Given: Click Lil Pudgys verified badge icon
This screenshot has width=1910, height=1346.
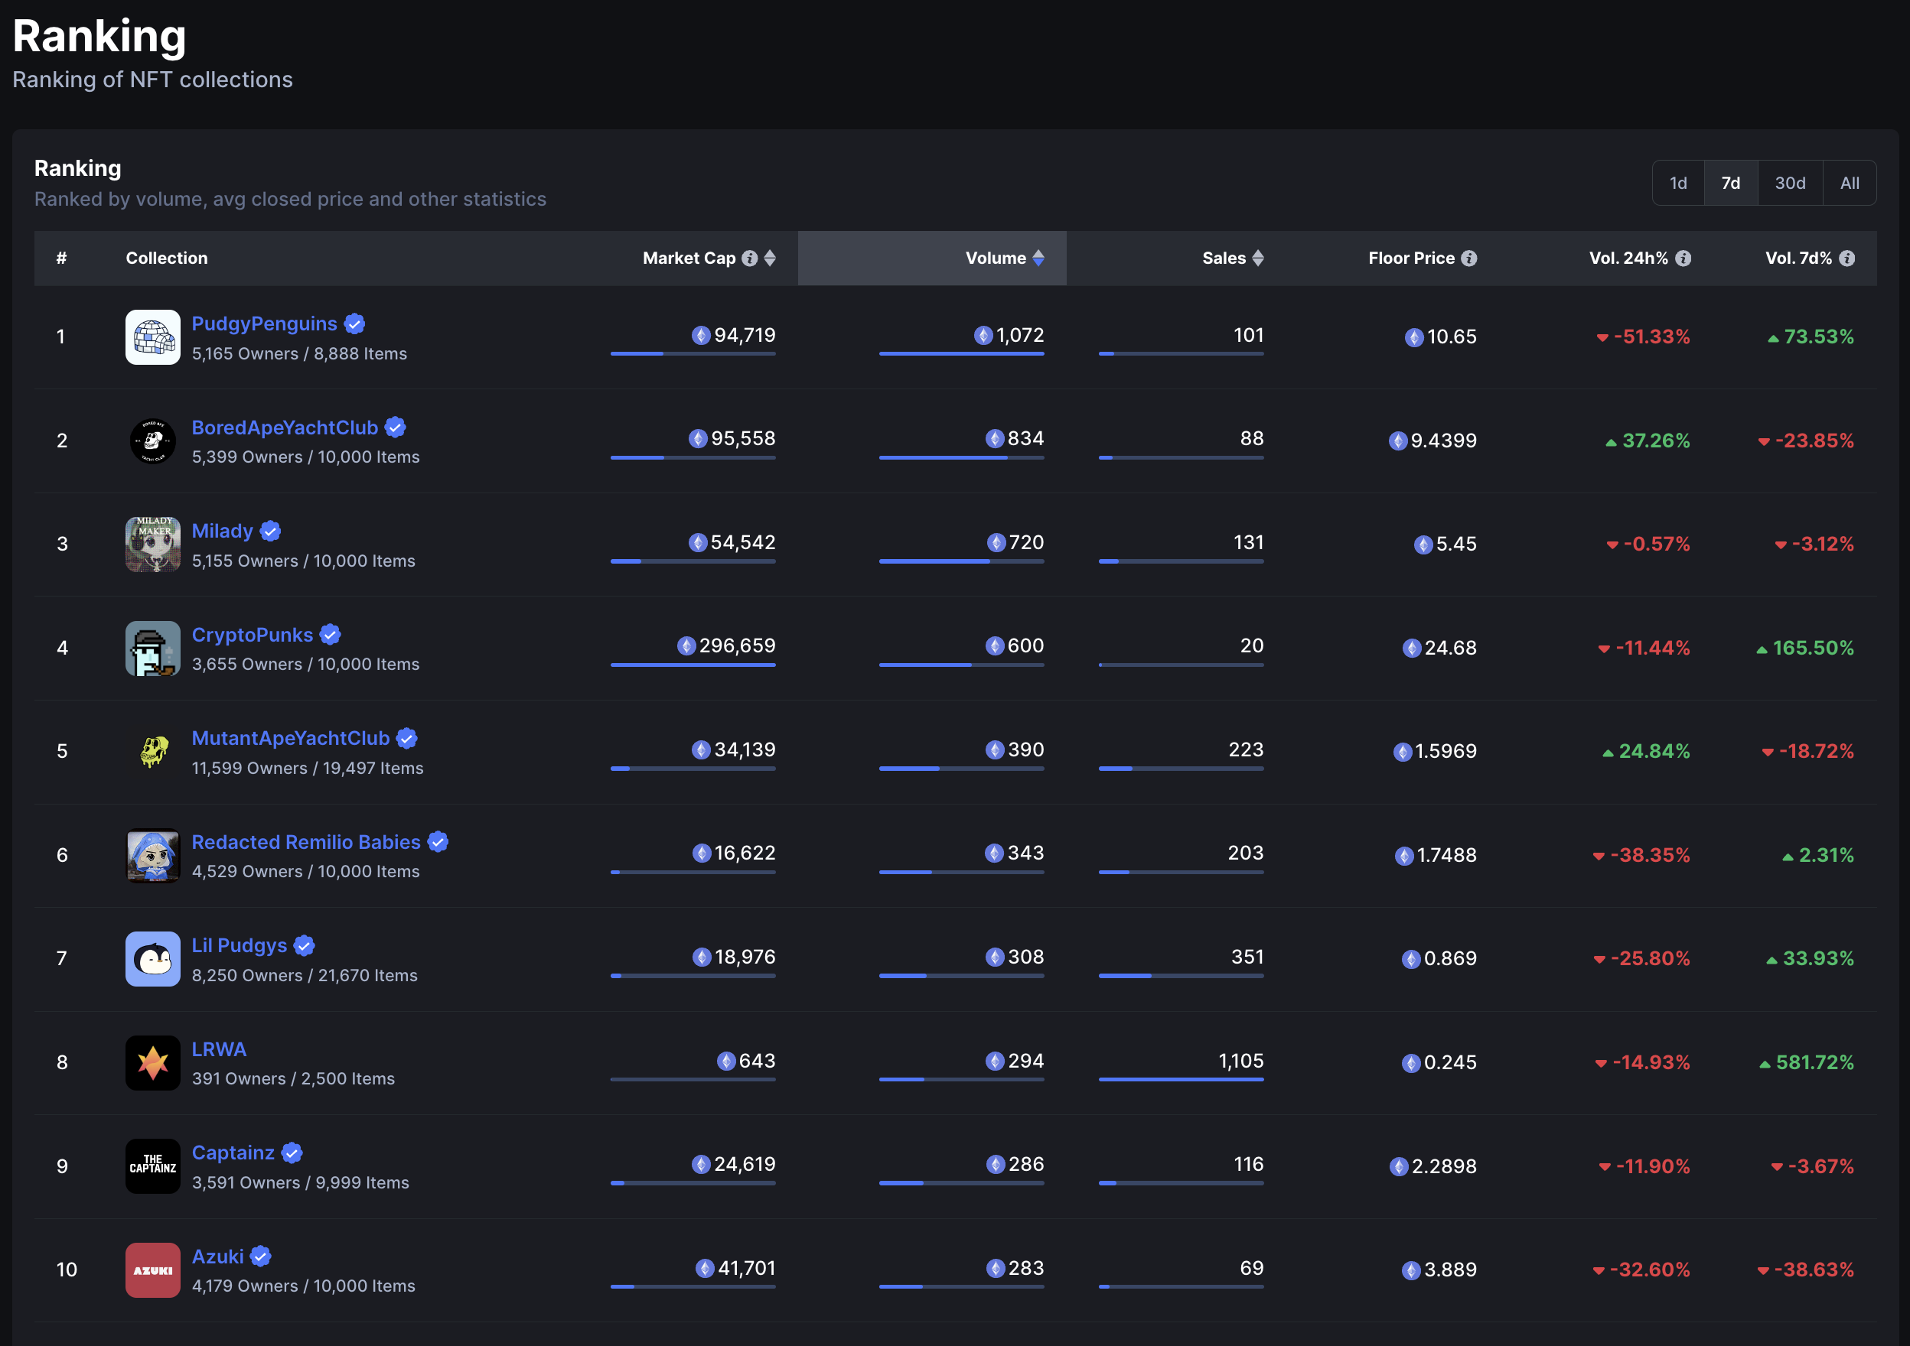Looking at the screenshot, I should (x=305, y=946).
